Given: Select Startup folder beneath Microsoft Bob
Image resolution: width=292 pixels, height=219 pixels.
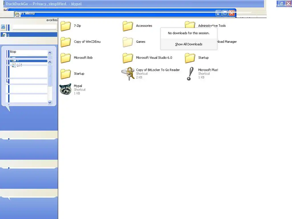Looking at the screenshot, I should click(72, 74).
